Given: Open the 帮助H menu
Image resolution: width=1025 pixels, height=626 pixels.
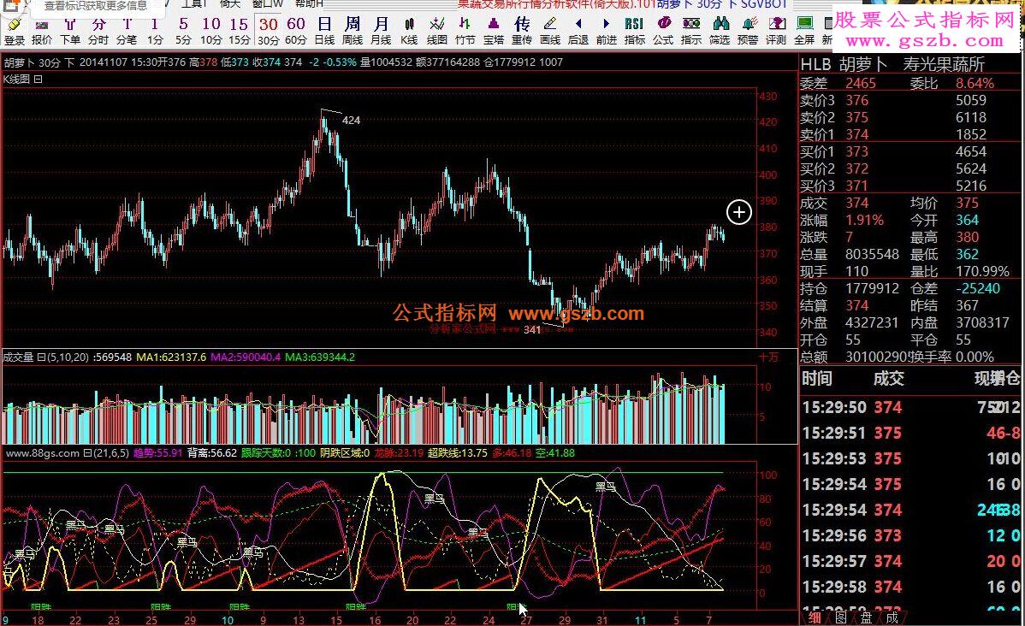Looking at the screenshot, I should pos(309,4).
